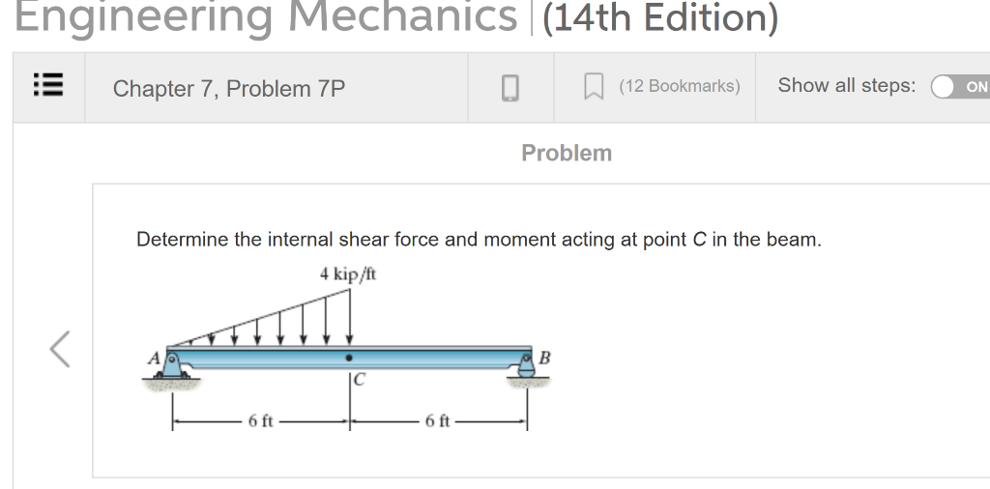Open the table of contents list icon
990x489 pixels.
48,84
